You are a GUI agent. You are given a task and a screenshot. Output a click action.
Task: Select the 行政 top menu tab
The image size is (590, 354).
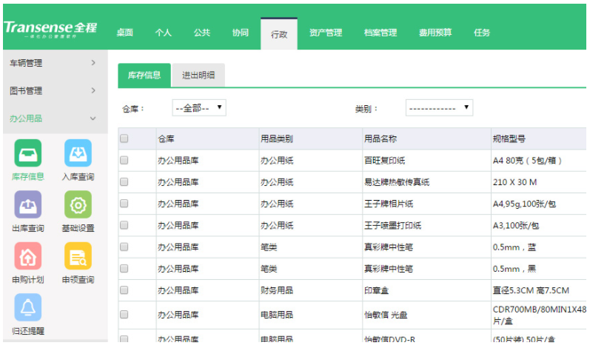click(279, 34)
